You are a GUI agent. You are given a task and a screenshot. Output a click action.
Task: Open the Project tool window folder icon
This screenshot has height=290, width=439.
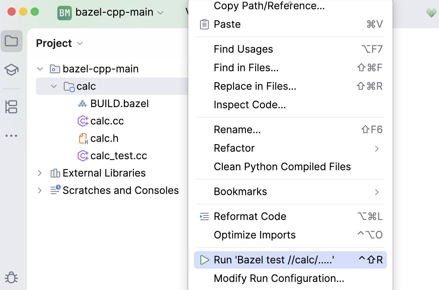[x=12, y=41]
